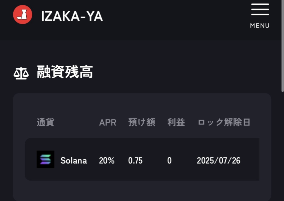Click the red IZAKA-YA sake logo icon
The image size is (284, 201).
(23, 15)
